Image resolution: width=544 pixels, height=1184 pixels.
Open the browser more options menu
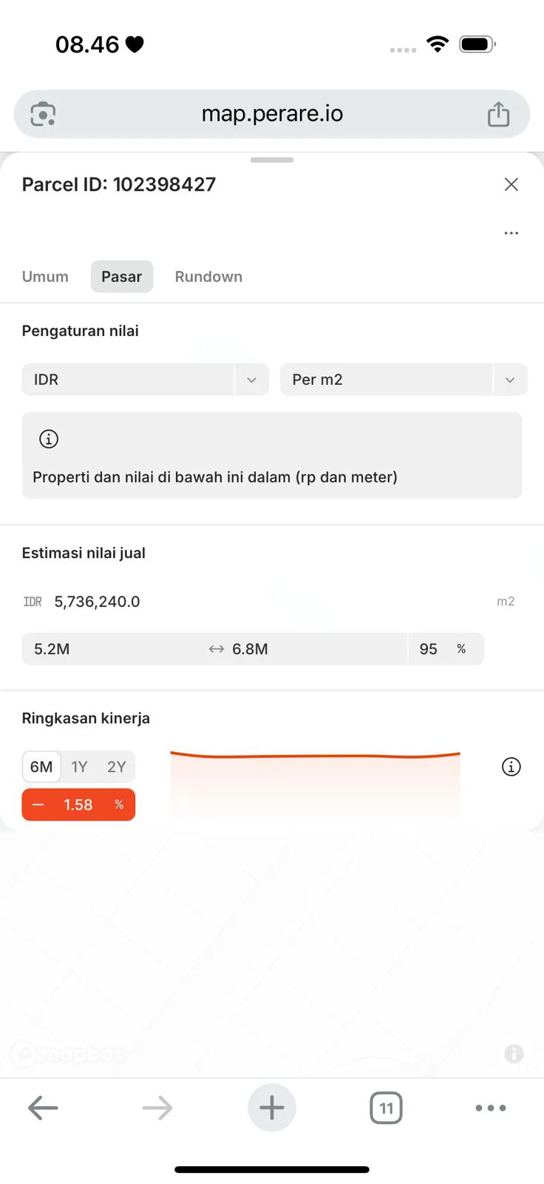point(491,1108)
